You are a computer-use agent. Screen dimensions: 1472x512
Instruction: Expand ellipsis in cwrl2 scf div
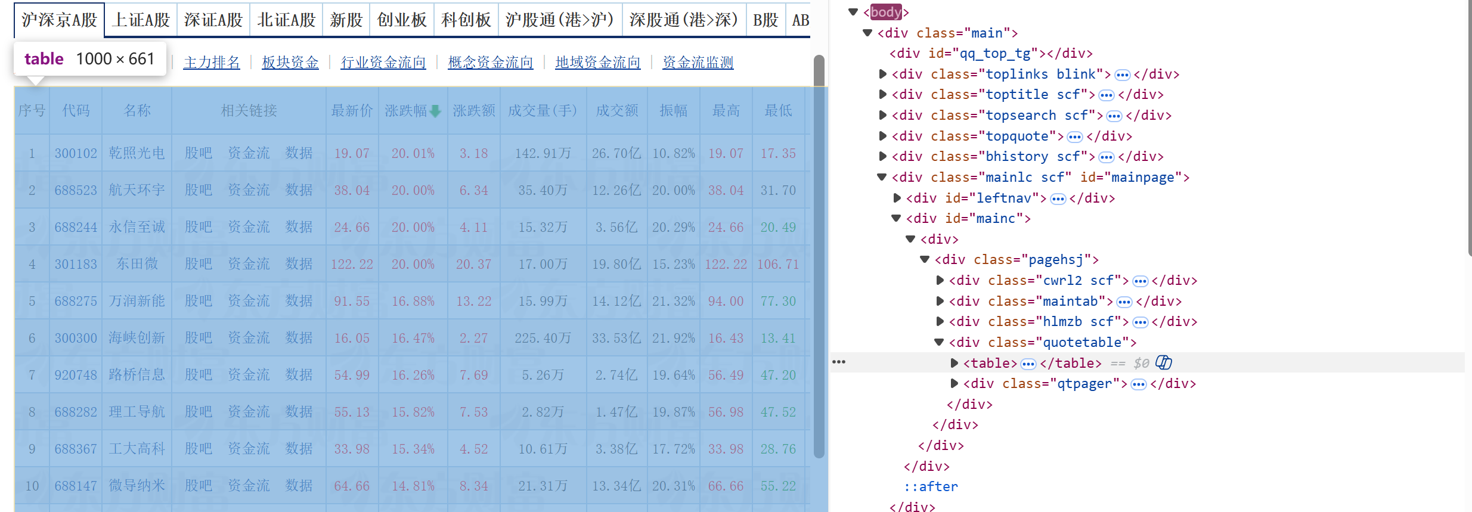[x=1141, y=281]
